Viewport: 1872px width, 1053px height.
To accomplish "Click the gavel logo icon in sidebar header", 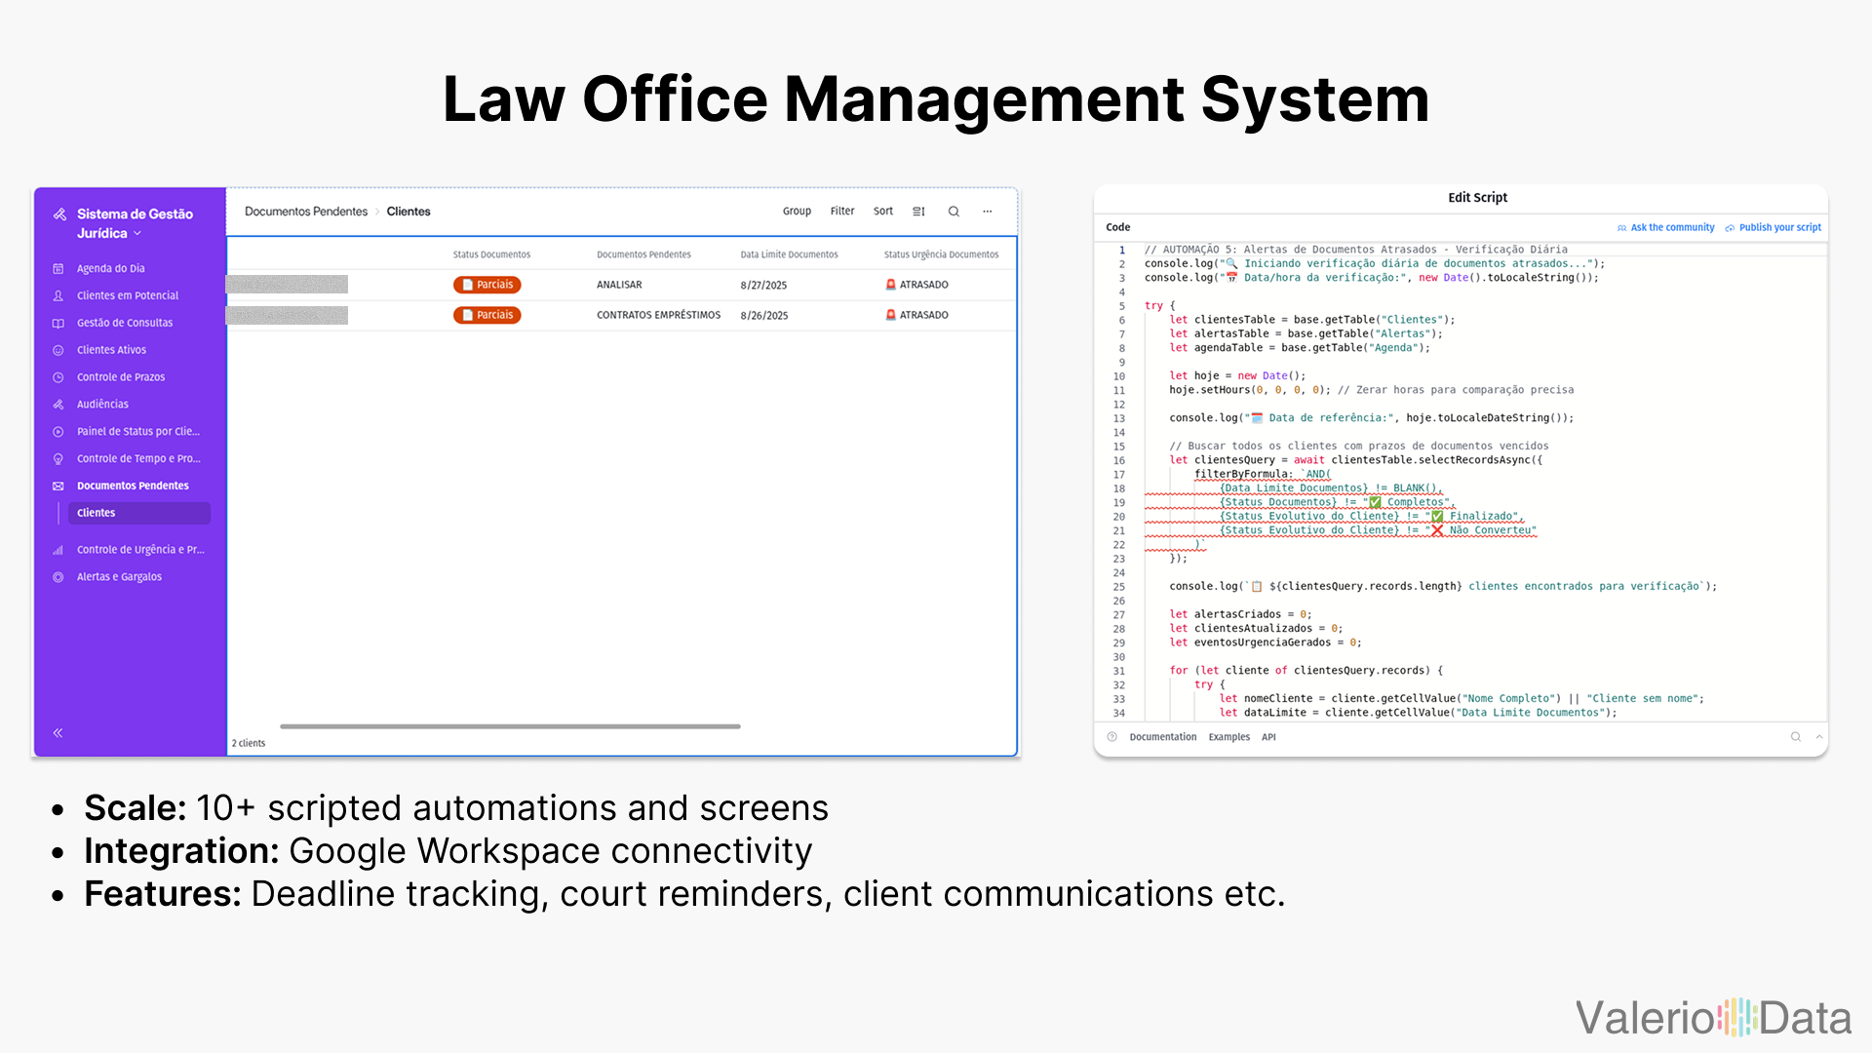I will [60, 214].
